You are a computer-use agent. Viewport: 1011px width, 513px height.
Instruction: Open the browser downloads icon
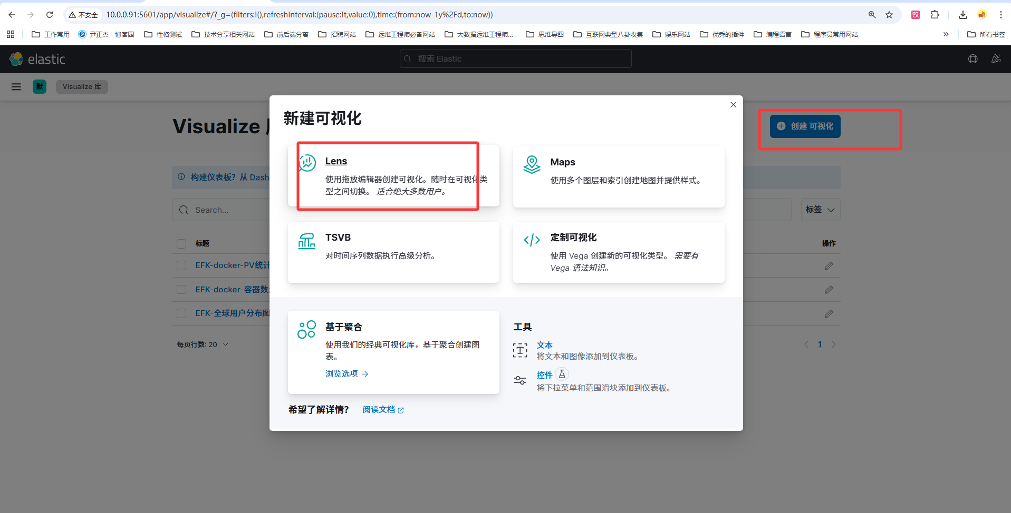pos(963,15)
